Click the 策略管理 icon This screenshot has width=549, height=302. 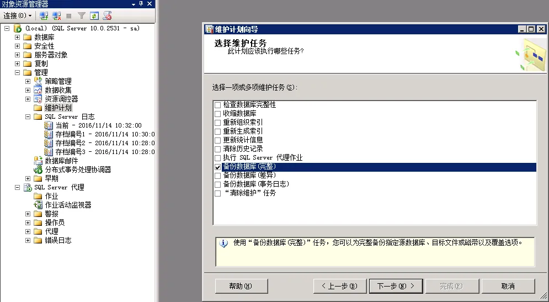[x=38, y=81]
